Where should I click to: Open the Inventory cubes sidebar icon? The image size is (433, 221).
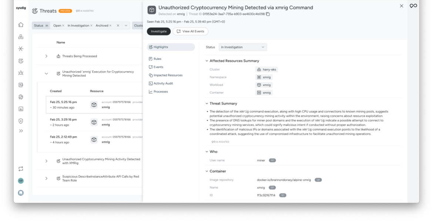click(x=21, y=37)
